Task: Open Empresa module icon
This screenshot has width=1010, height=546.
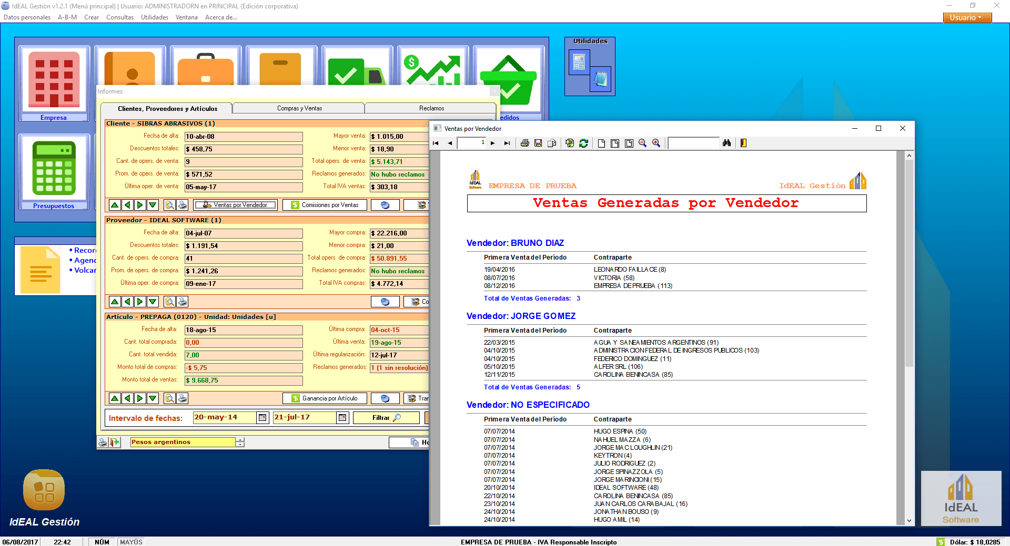Action: [54, 84]
